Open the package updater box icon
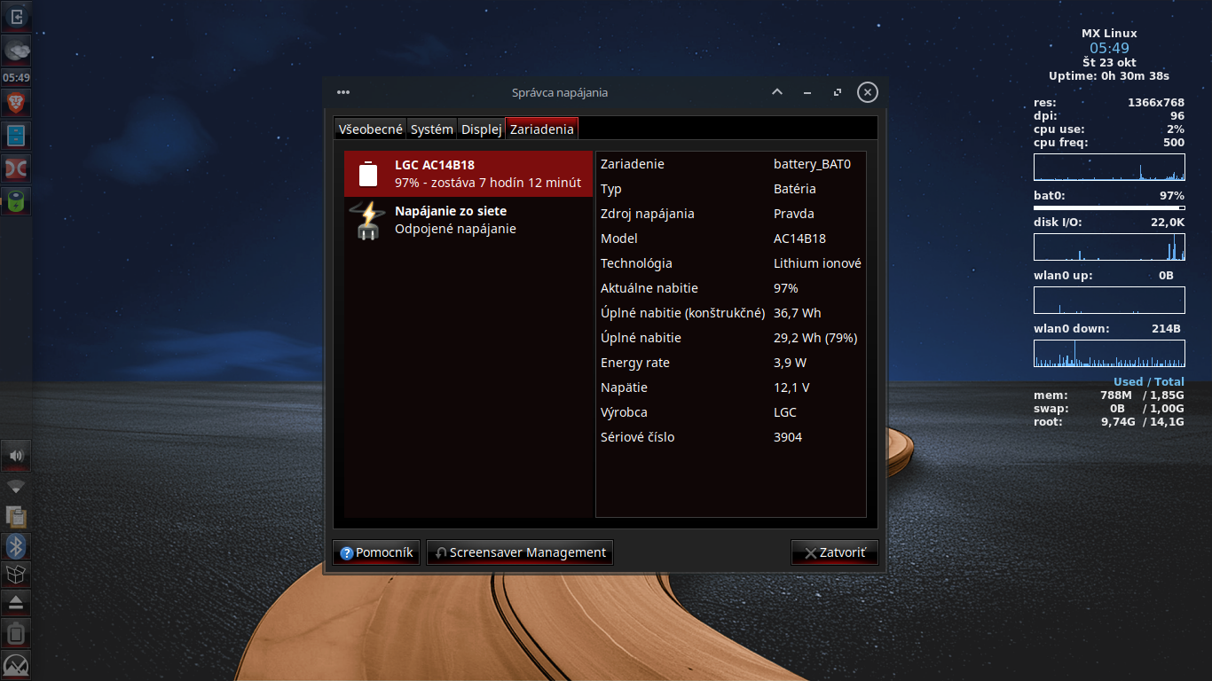 (x=16, y=575)
